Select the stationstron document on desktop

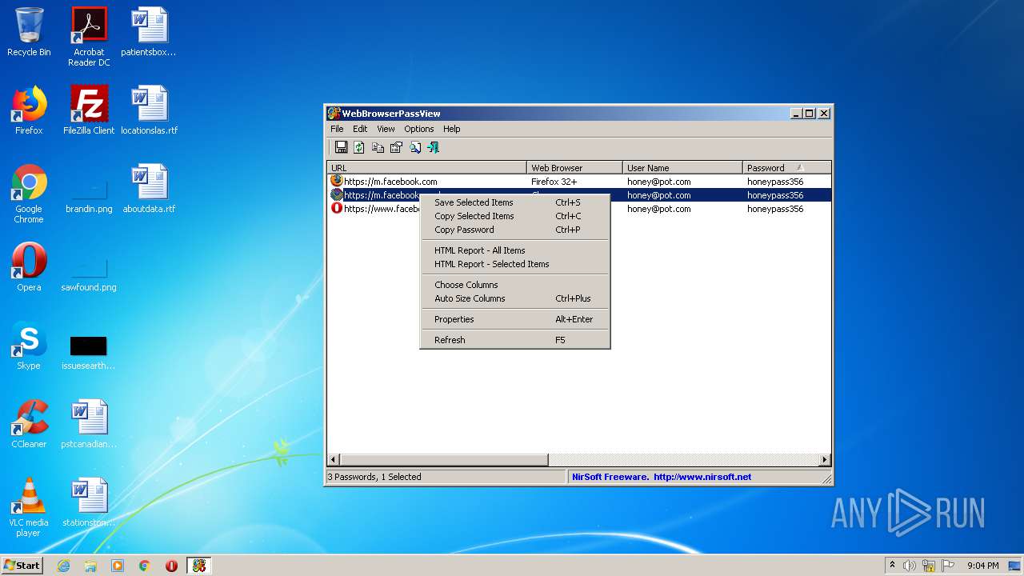coord(89,503)
